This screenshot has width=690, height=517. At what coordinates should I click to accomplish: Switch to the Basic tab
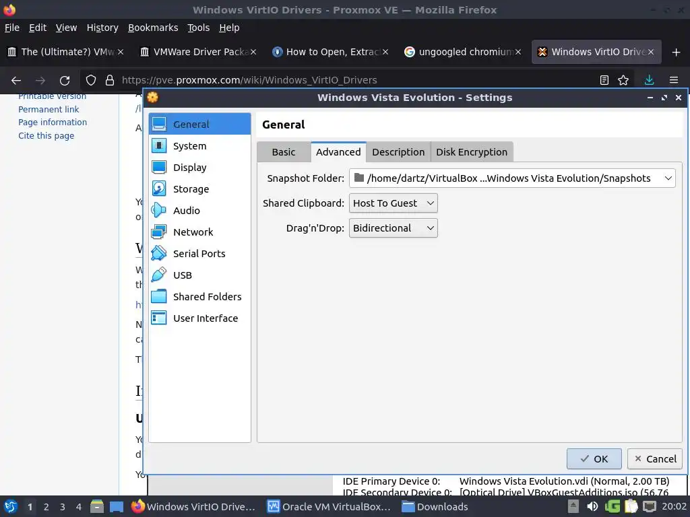pos(284,152)
